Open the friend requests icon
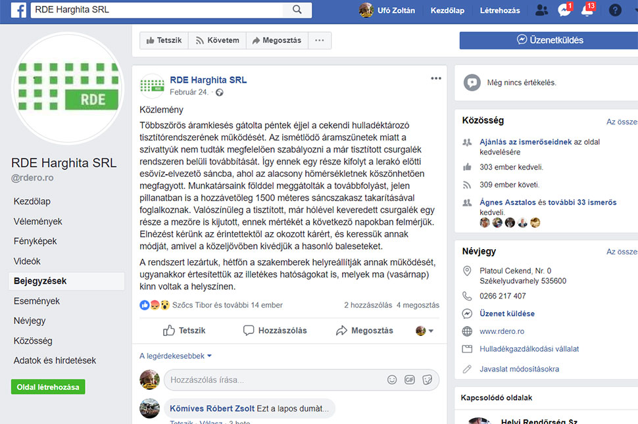The image size is (638, 424). 541,11
